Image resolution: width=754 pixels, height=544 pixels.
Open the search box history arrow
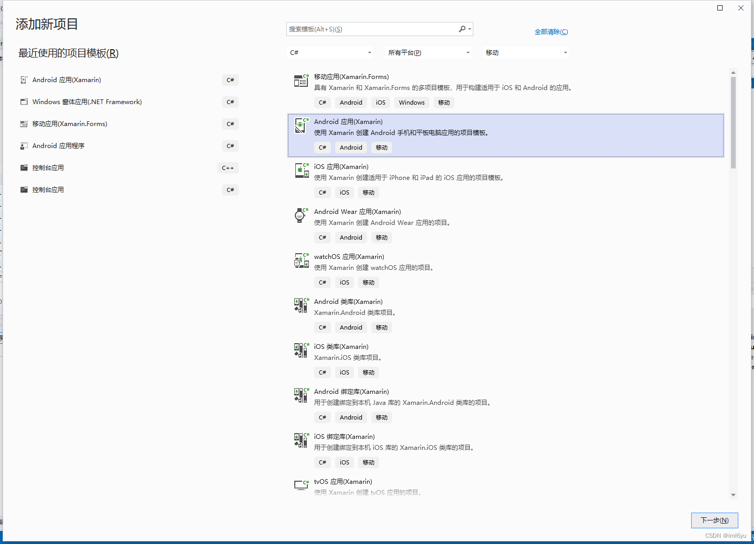tap(470, 29)
